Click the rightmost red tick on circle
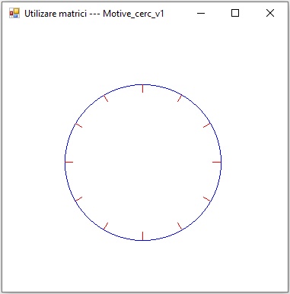 [217, 162]
